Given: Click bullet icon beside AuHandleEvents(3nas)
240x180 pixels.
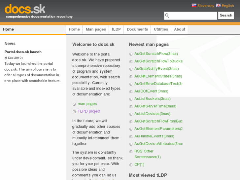Looking at the screenshot, I should click(131, 137).
